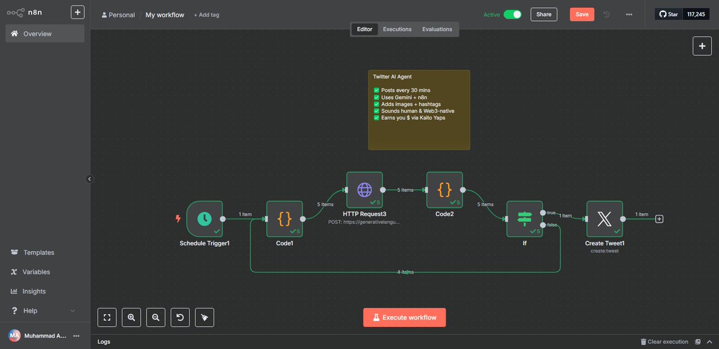Switch to the Editor tab
Image resolution: width=719 pixels, height=349 pixels.
click(365, 29)
